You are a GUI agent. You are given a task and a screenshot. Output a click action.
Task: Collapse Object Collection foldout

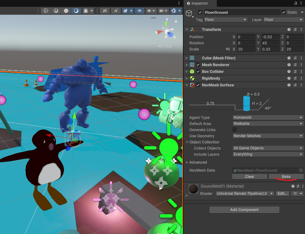click(187, 142)
